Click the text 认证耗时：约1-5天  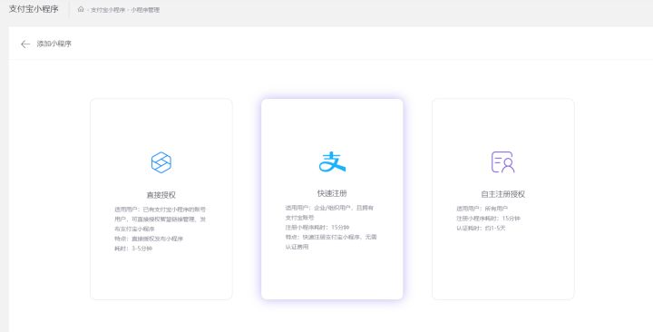(481, 229)
